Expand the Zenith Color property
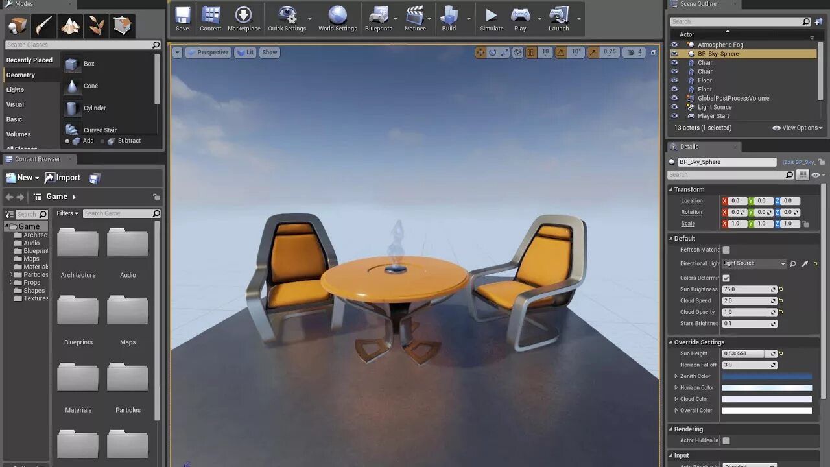Image resolution: width=830 pixels, height=467 pixels. [x=676, y=376]
